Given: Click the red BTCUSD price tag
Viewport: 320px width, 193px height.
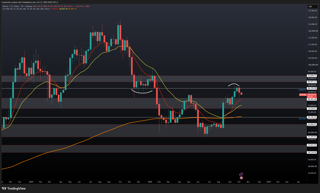Looking at the screenshot, I should (303, 94).
